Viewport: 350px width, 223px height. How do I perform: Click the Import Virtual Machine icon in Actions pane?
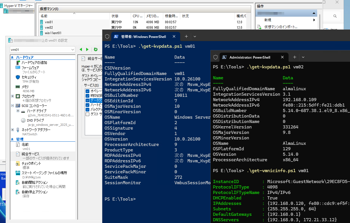[259, 27]
